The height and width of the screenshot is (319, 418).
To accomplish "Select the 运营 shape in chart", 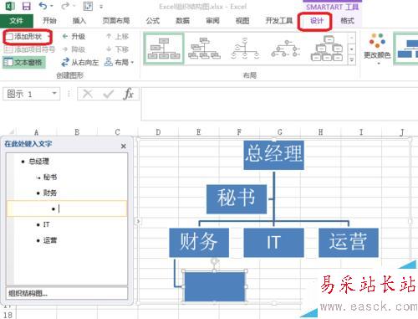I will tap(349, 243).
